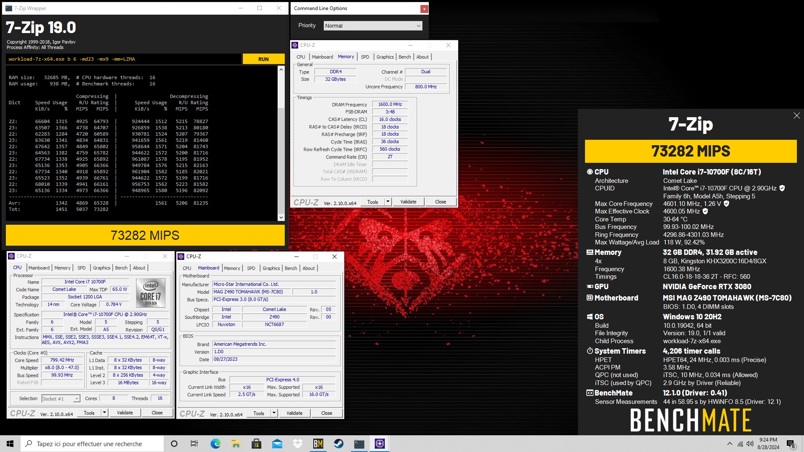Open Mainboard tab in CPU-Z CPU window
This screenshot has width=804, height=452.
pos(39,268)
